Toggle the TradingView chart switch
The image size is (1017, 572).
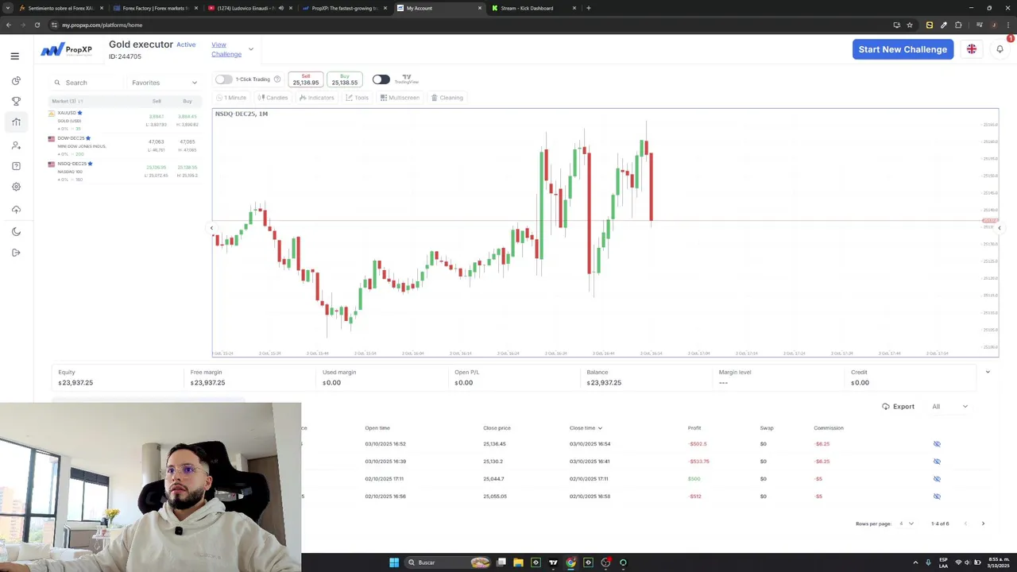[381, 79]
